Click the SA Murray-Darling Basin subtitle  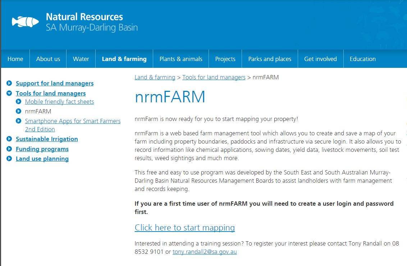click(92, 28)
